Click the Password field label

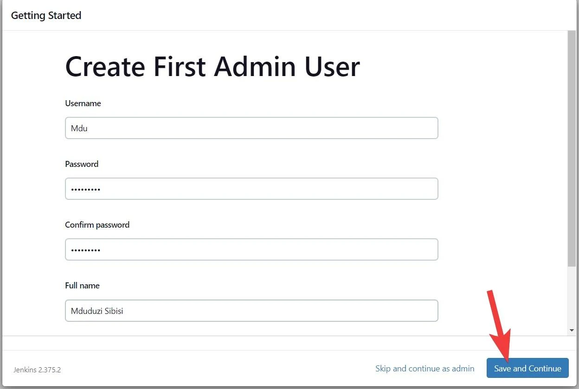[82, 164]
